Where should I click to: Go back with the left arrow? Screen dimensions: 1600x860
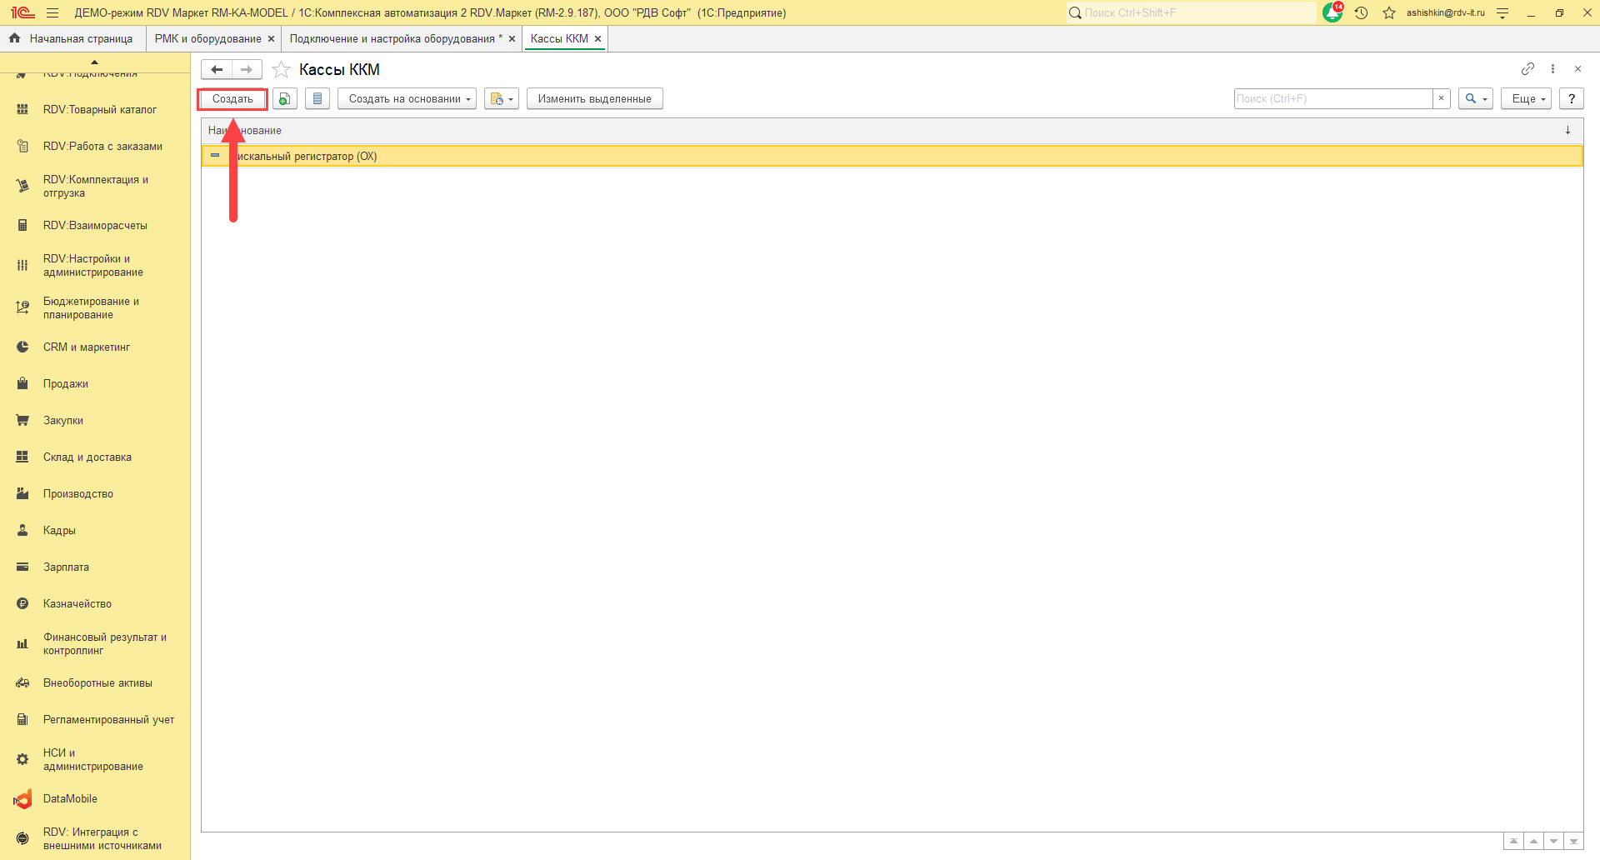pos(217,69)
